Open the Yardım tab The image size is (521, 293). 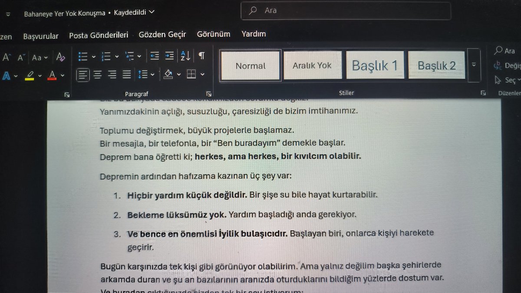[x=254, y=33]
